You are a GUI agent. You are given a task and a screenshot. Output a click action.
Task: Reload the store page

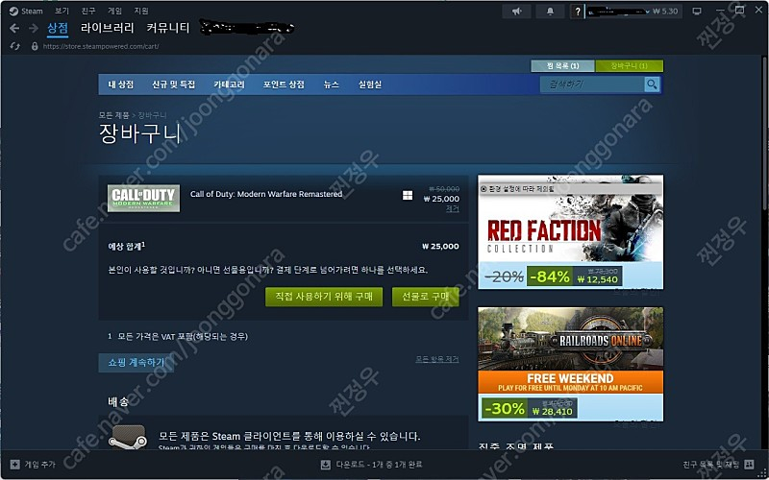14,46
